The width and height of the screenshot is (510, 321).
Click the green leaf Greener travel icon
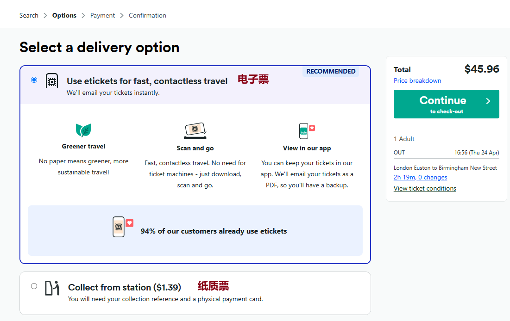click(83, 130)
